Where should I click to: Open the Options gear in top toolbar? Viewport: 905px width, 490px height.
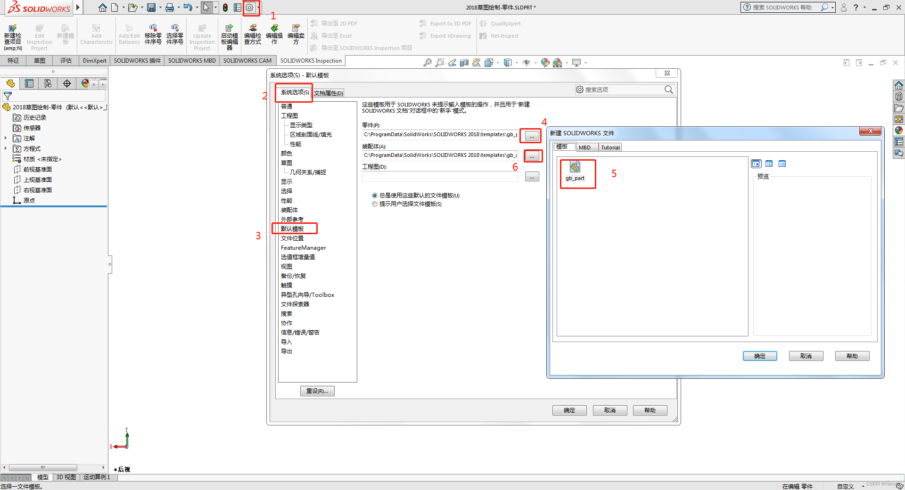click(249, 8)
